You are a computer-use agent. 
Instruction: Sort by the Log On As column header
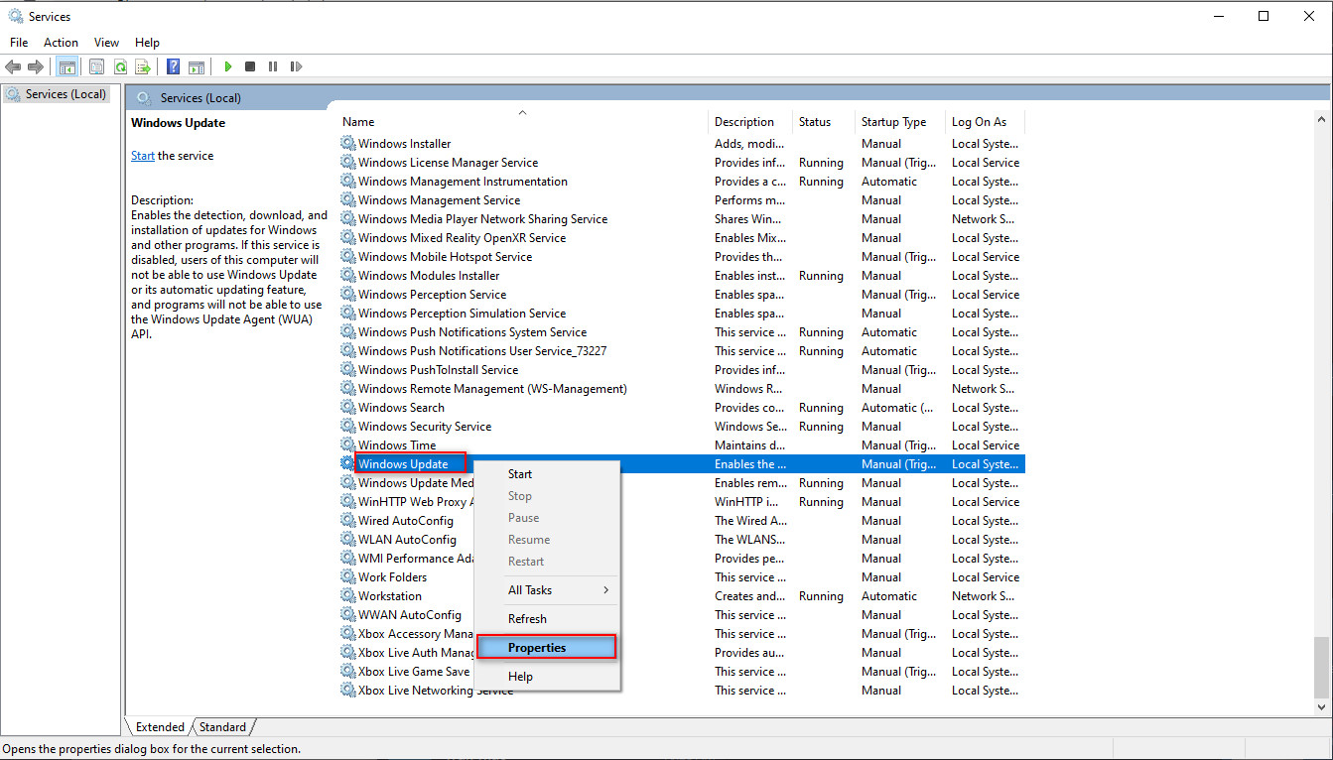click(985, 122)
